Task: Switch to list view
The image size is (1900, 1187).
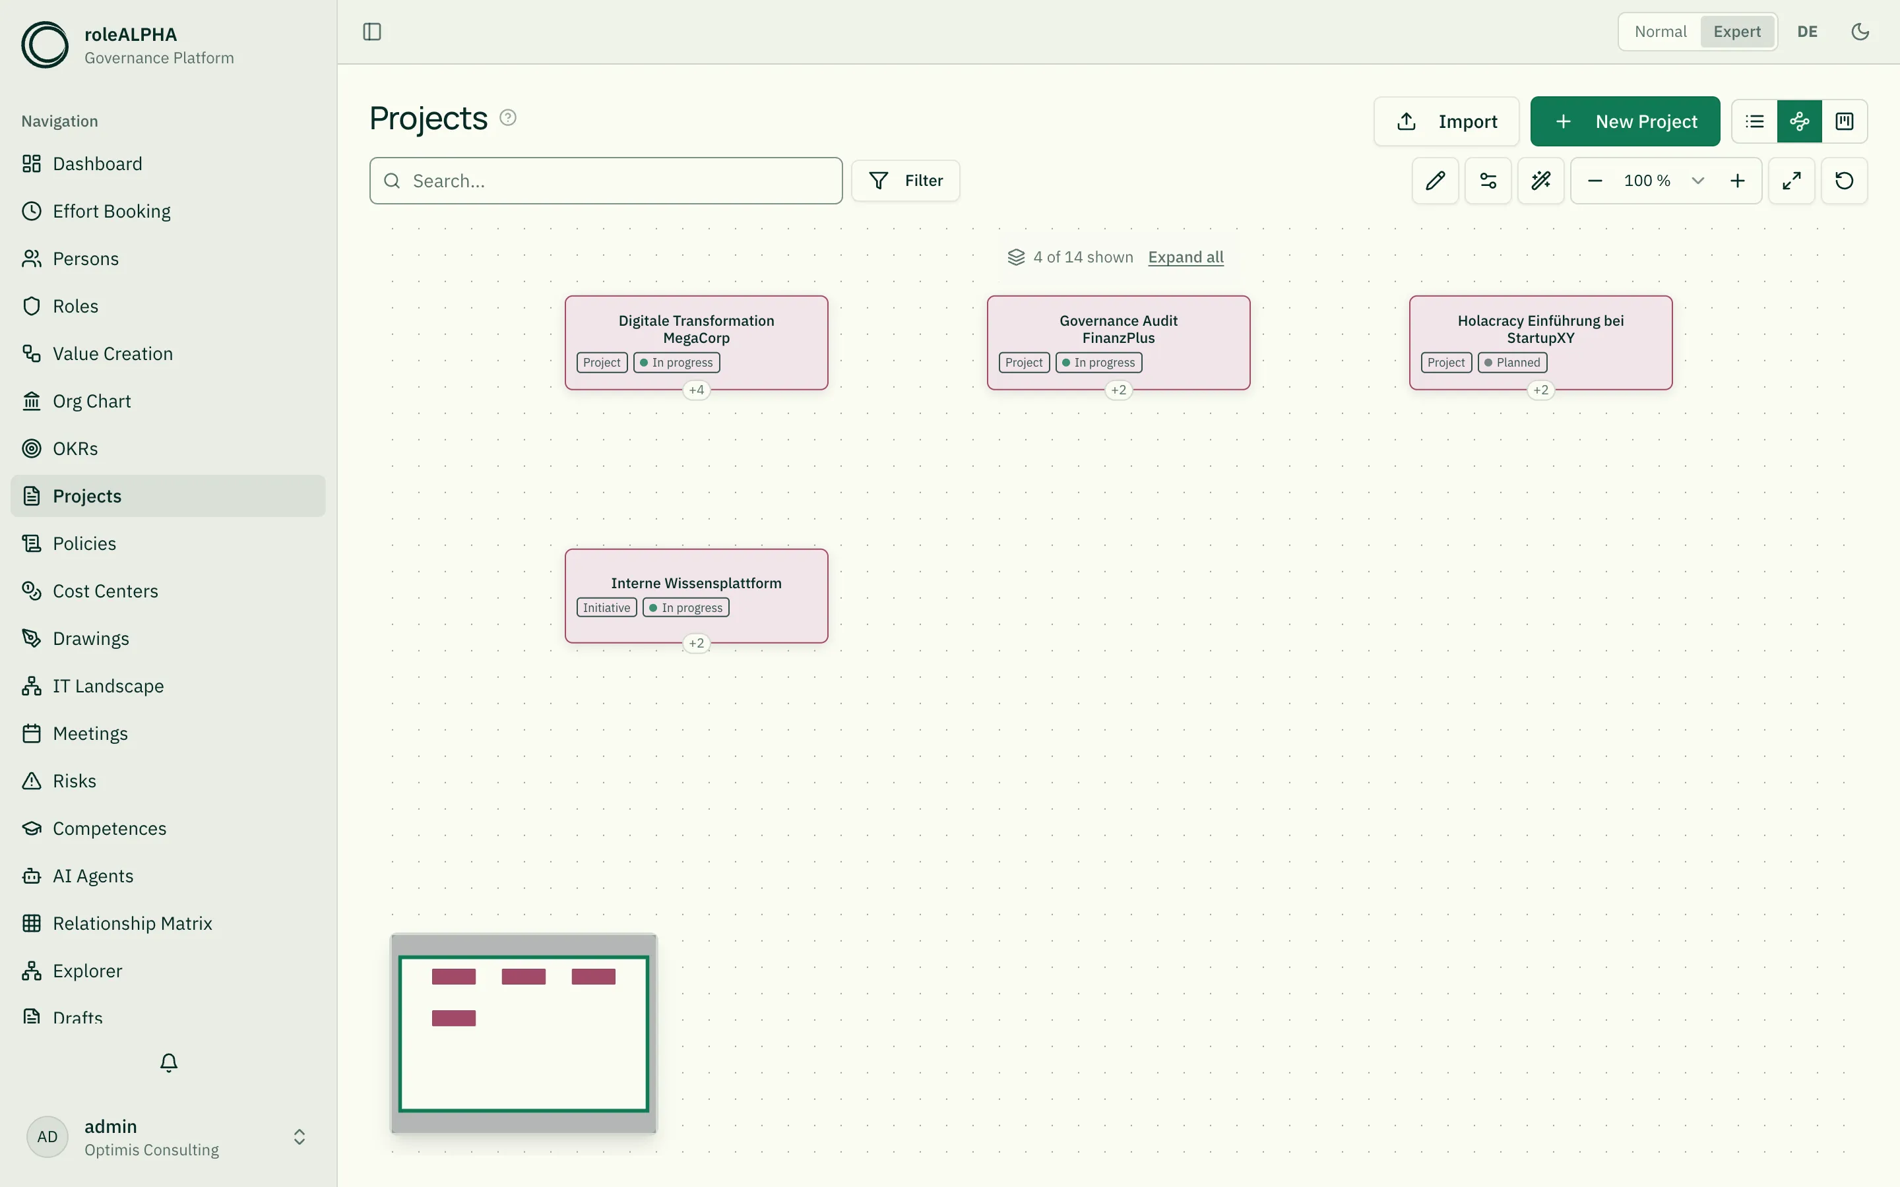Action: click(1755, 121)
